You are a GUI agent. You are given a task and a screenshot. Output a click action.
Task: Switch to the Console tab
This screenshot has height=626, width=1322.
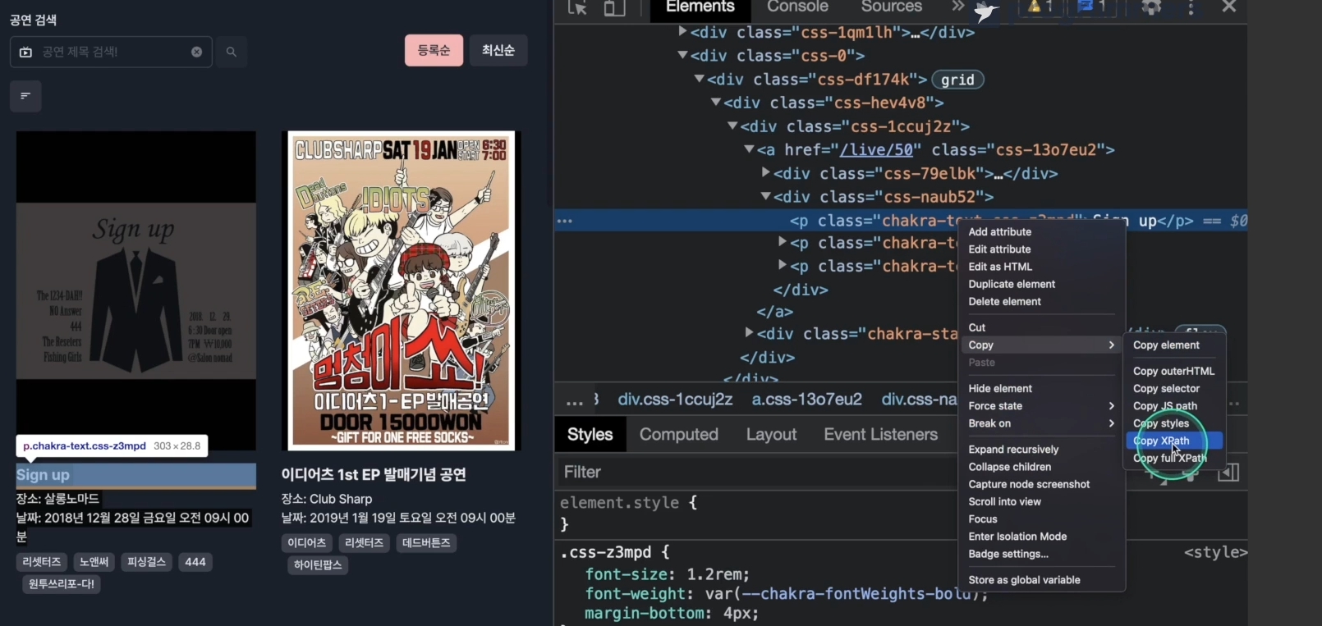click(797, 7)
